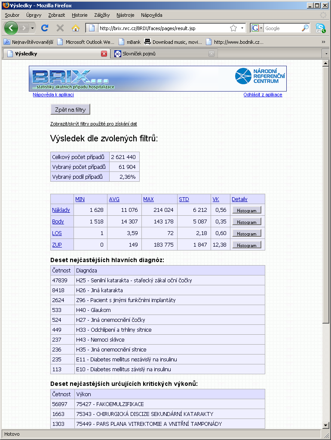Show Histogram for the Body row
331x440 pixels.
point(247,222)
